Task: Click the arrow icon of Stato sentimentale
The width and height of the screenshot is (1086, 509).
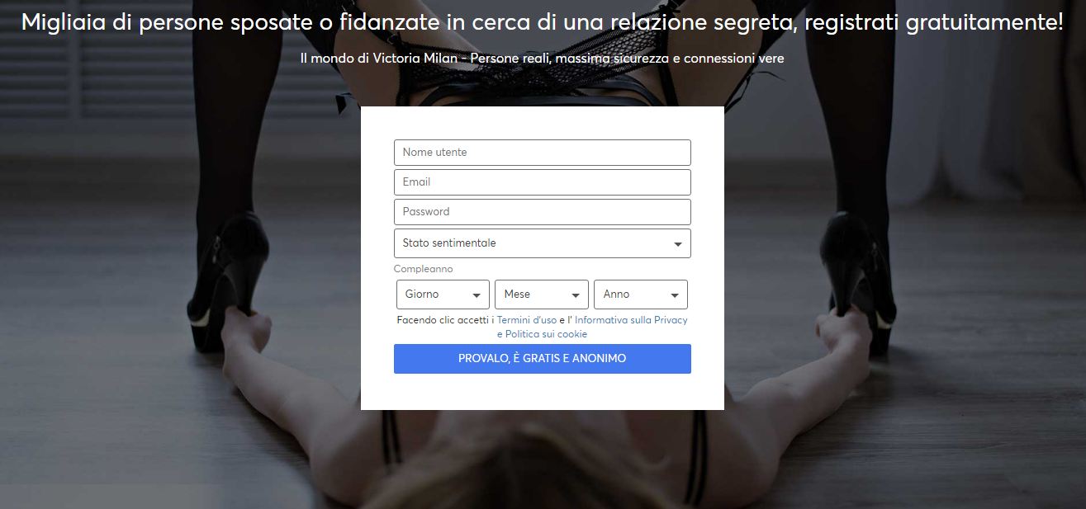Action: click(678, 244)
